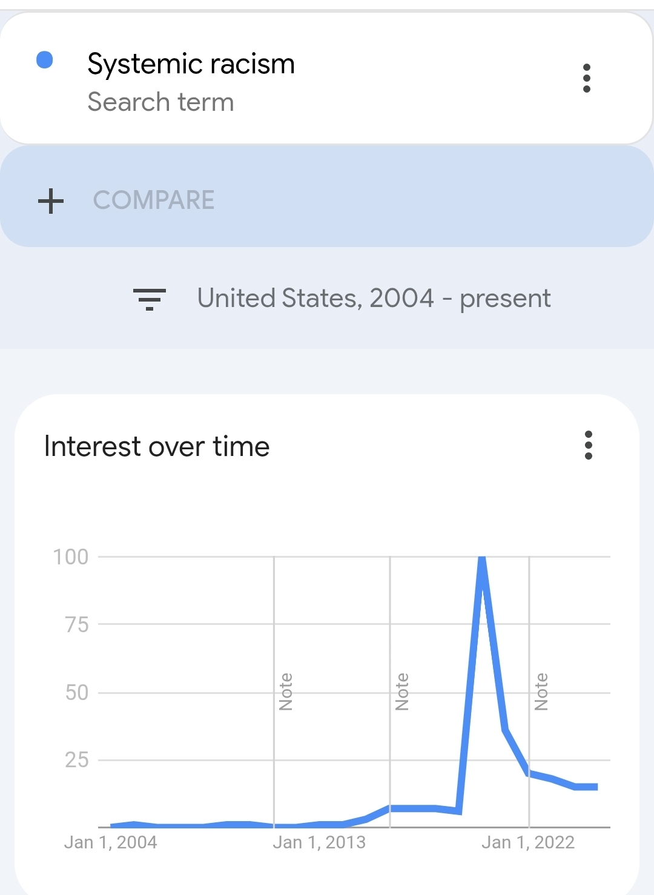Viewport: 654px width, 895px height.
Task: Click the Jan 1, 2022 axis label
Action: click(x=527, y=842)
